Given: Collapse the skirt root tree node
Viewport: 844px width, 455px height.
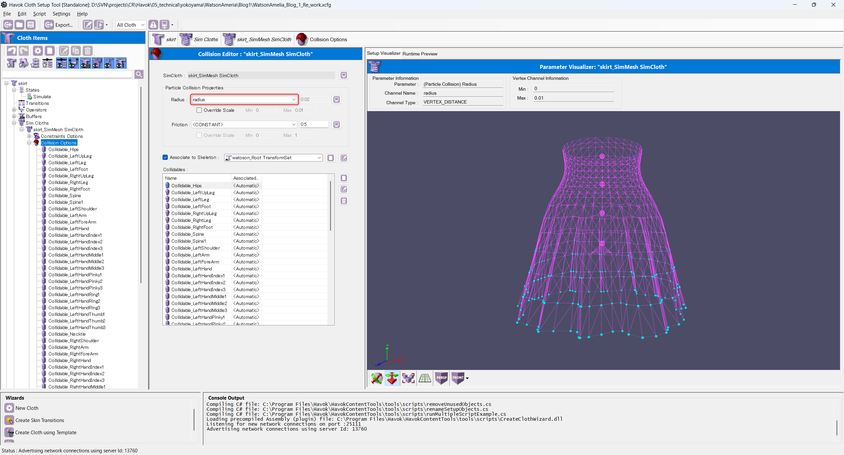Looking at the screenshot, I should pyautogui.click(x=6, y=83).
